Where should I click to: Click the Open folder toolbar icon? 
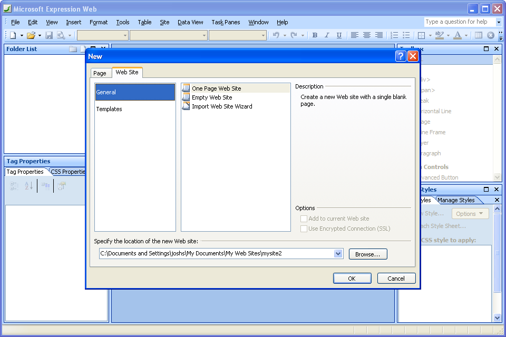coord(31,35)
